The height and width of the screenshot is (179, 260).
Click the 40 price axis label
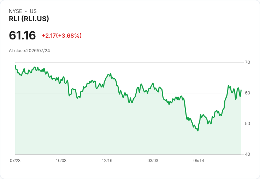click(247, 154)
